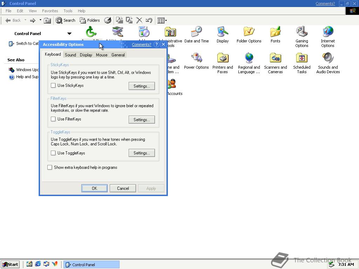This screenshot has height=269, width=359.
Task: Open Folder Options icon
Action: [x=249, y=35]
